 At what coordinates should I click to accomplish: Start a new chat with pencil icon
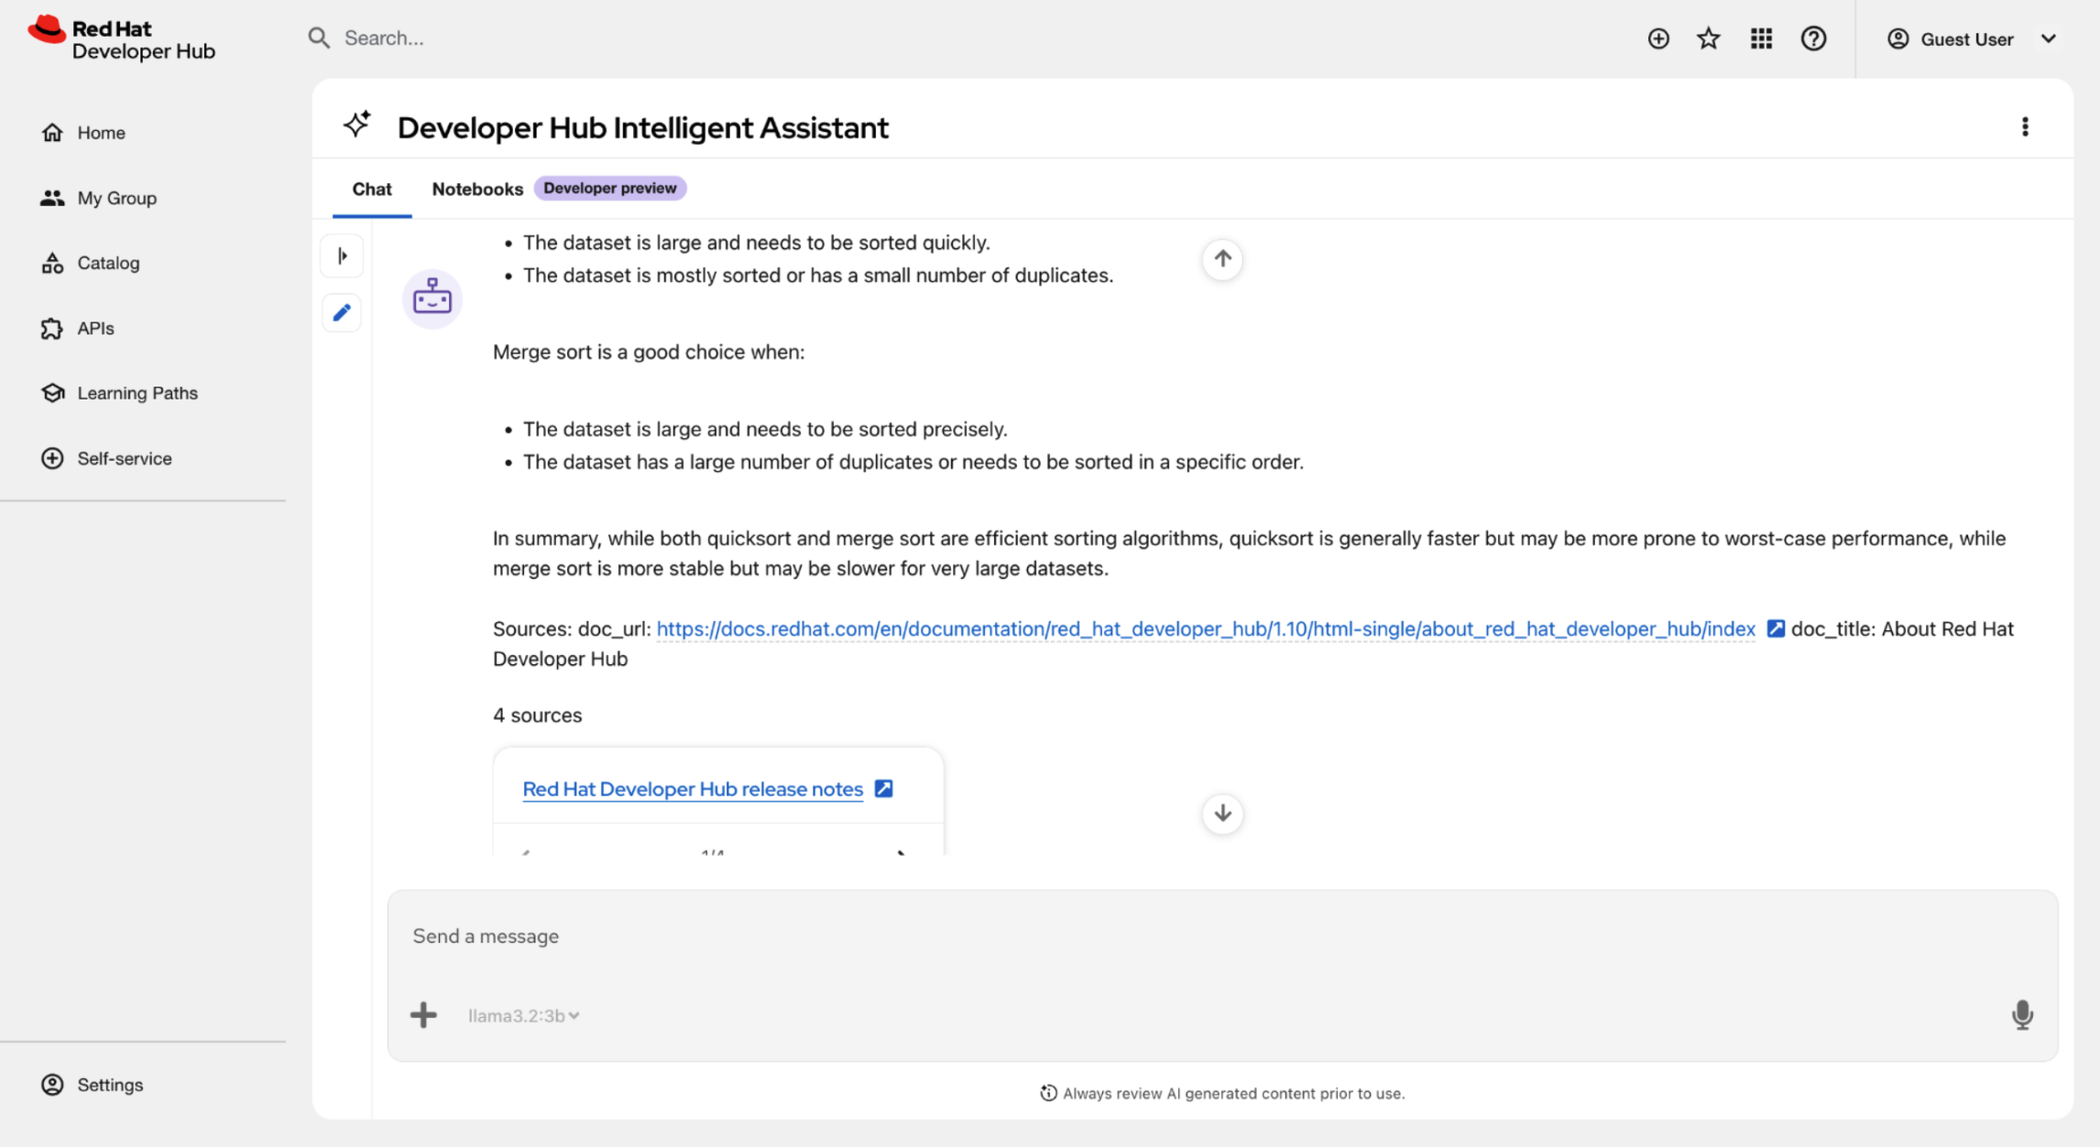point(342,312)
